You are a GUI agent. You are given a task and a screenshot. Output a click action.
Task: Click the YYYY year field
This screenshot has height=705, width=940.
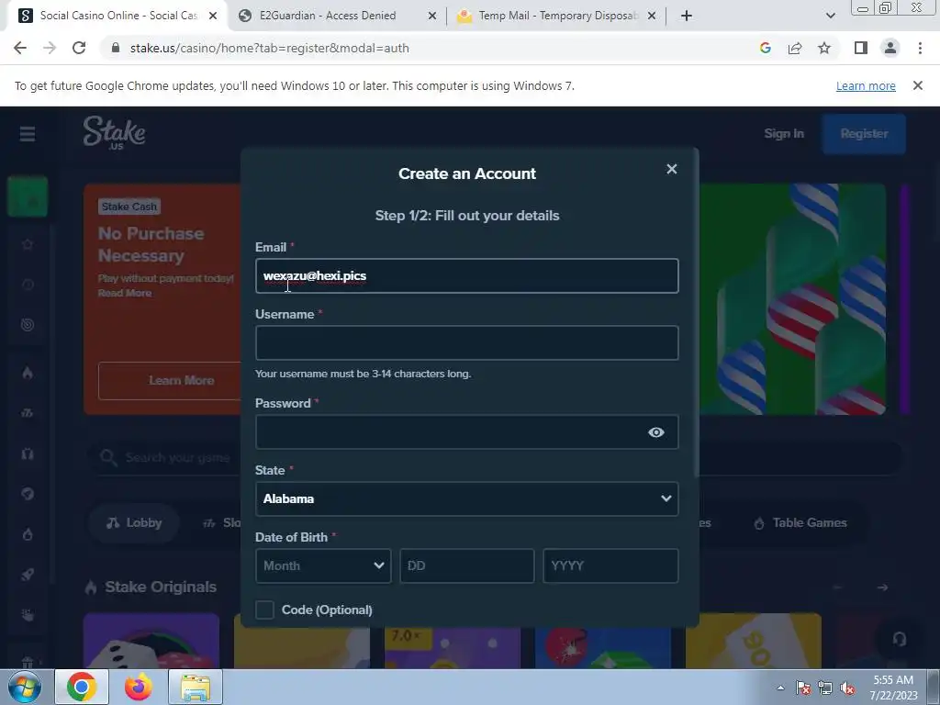pyautogui.click(x=610, y=565)
